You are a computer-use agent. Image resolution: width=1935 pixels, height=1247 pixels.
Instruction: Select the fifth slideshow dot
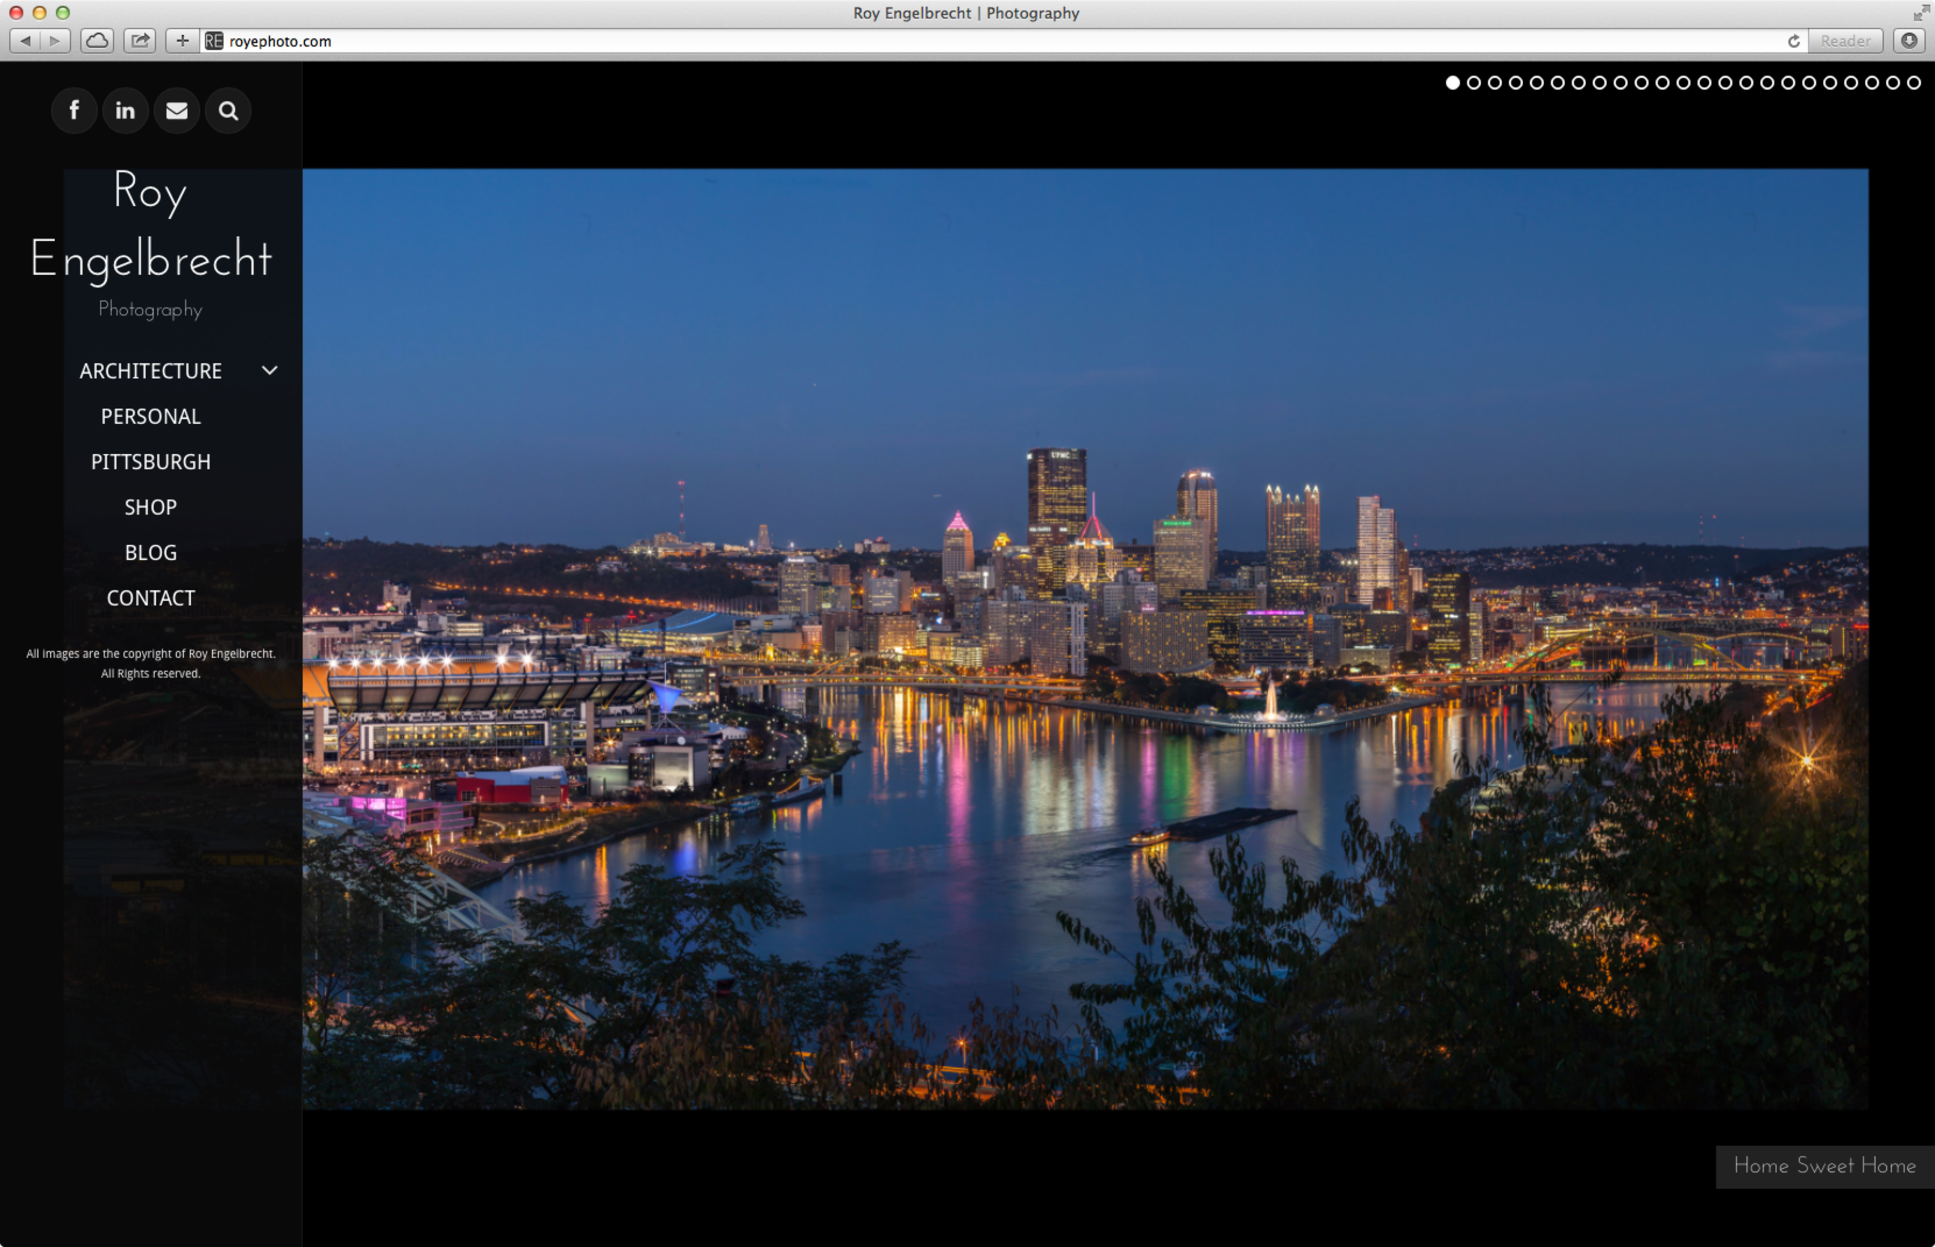(1537, 83)
